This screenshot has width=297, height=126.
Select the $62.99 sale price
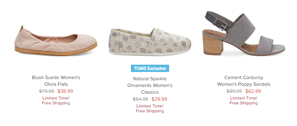(253, 91)
